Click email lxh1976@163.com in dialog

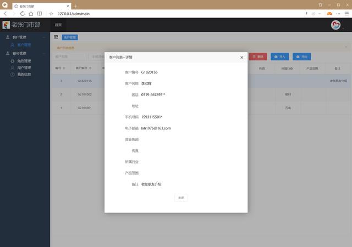click(156, 128)
